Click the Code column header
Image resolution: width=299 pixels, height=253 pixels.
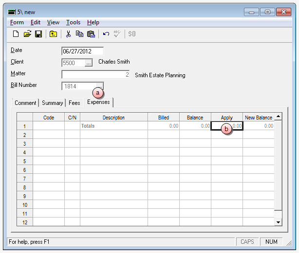pyautogui.click(x=49, y=118)
